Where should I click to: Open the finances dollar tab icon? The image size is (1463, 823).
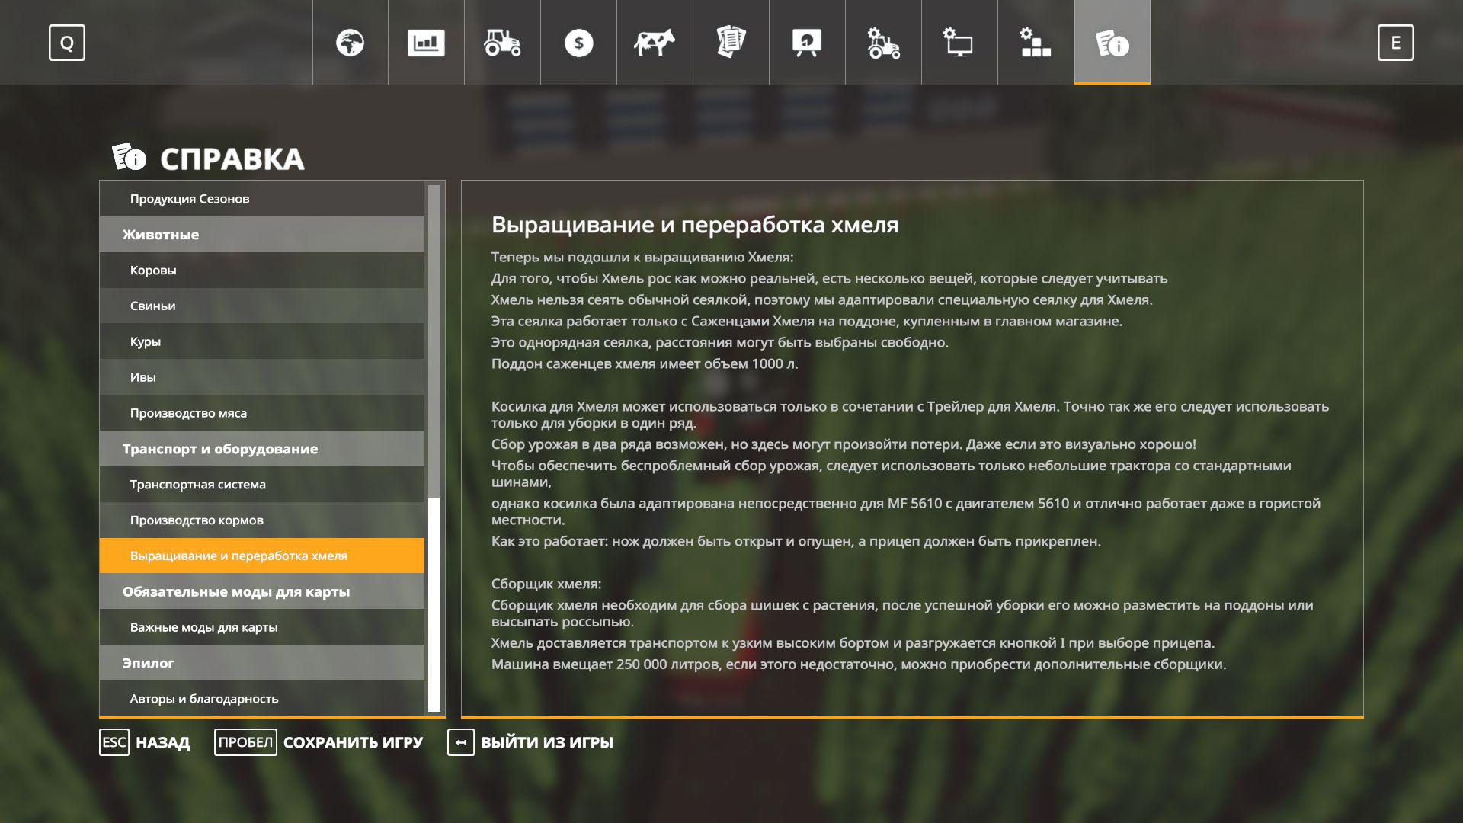[x=578, y=43]
